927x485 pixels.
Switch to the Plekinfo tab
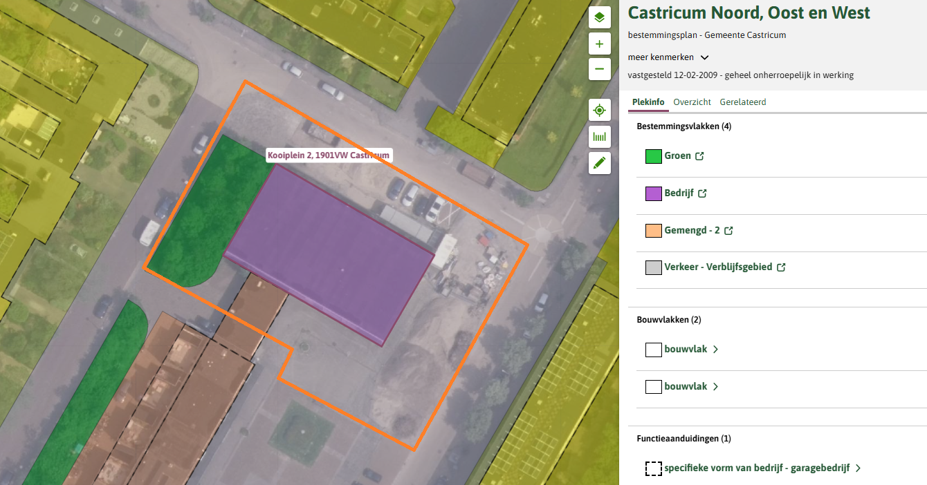(648, 102)
